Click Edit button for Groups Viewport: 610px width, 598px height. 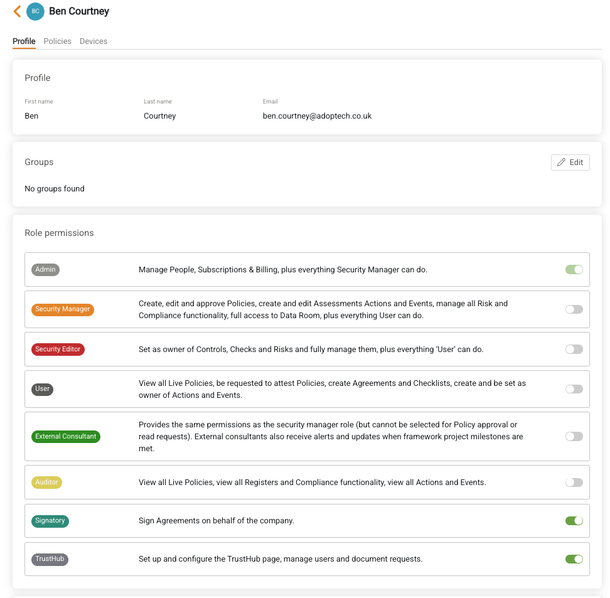point(570,163)
